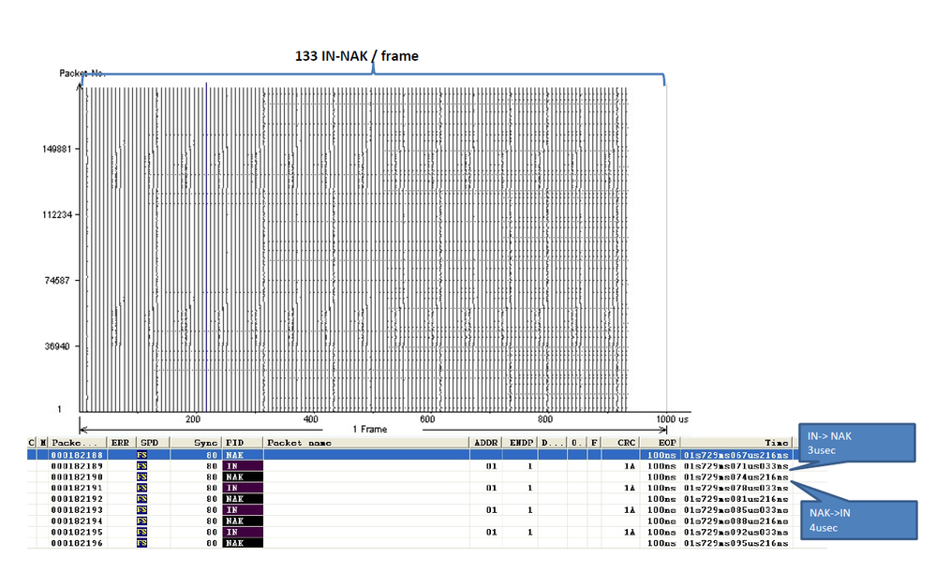Select packet number 000182193
The height and width of the screenshot is (572, 936).
tap(77, 510)
